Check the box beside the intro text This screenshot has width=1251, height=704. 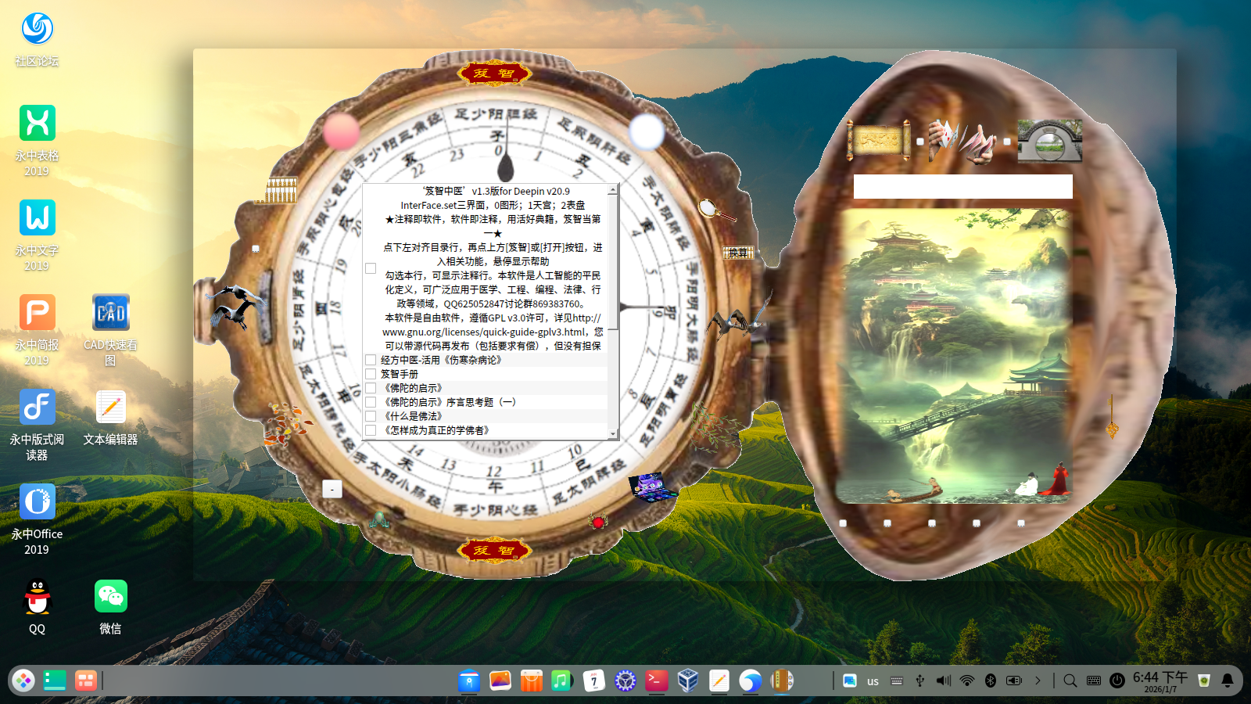coord(371,268)
